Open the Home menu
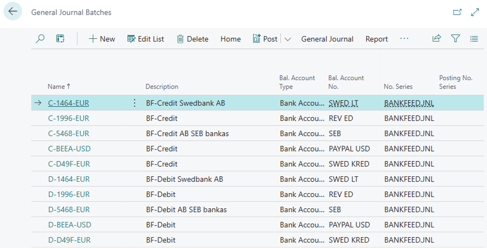 (x=230, y=39)
